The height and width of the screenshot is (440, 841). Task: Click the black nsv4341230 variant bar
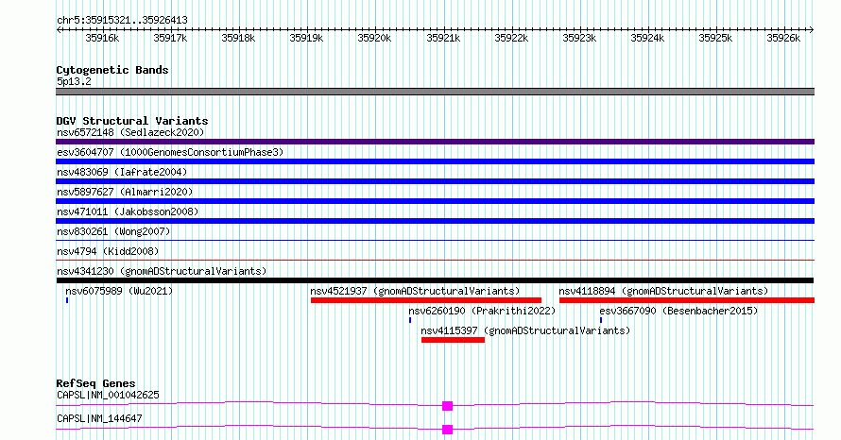(x=435, y=280)
